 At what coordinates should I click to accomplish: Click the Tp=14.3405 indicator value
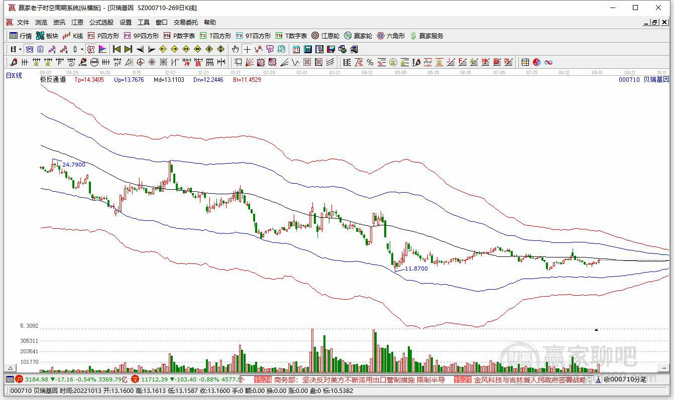point(89,79)
